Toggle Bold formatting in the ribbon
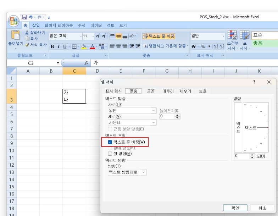The width and height of the screenshot is (278, 216). tap(52, 46)
